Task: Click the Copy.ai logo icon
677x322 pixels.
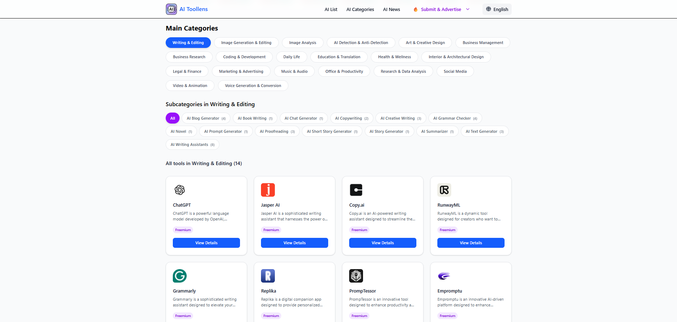Action: (x=356, y=190)
